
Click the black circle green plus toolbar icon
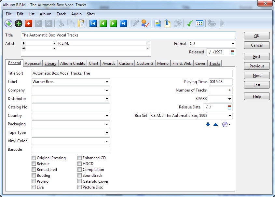tap(19, 23)
